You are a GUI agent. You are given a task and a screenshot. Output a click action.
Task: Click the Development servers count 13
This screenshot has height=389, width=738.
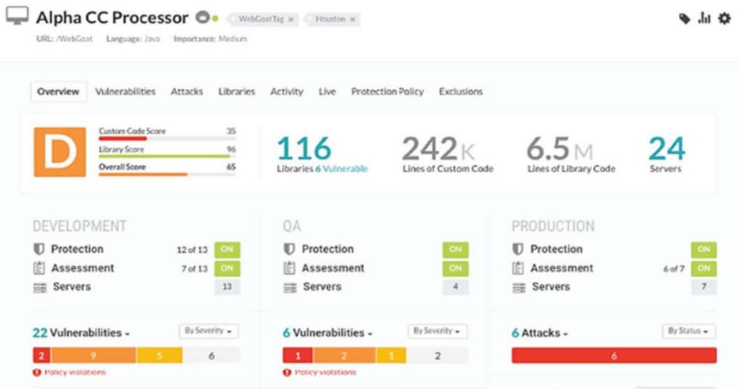click(227, 287)
